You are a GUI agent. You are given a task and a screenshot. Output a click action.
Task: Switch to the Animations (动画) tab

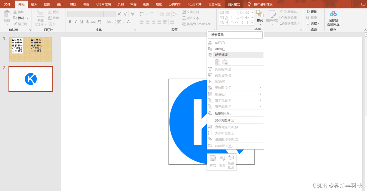(85, 4)
